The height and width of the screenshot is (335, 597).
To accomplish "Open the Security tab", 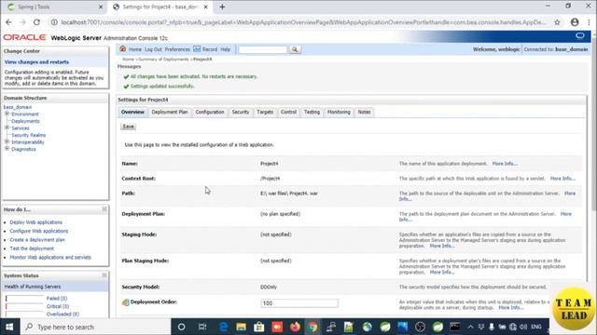I will (241, 112).
